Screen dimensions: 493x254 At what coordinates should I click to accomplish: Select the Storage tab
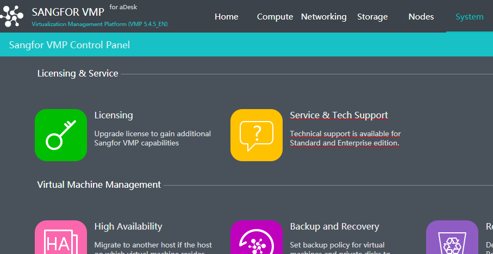[372, 17]
